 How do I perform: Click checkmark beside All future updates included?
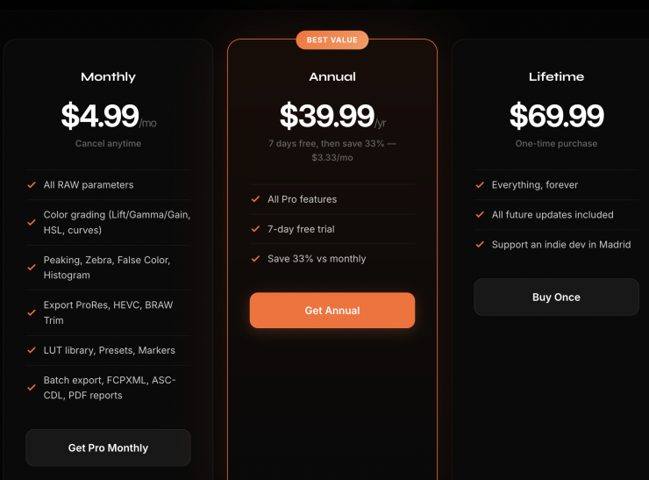480,215
